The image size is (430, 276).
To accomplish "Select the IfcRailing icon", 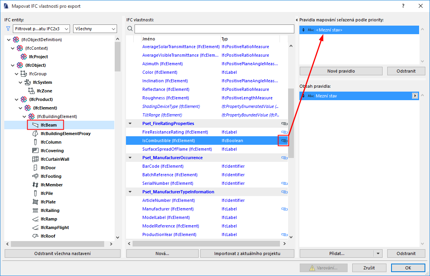I will click(35, 210).
